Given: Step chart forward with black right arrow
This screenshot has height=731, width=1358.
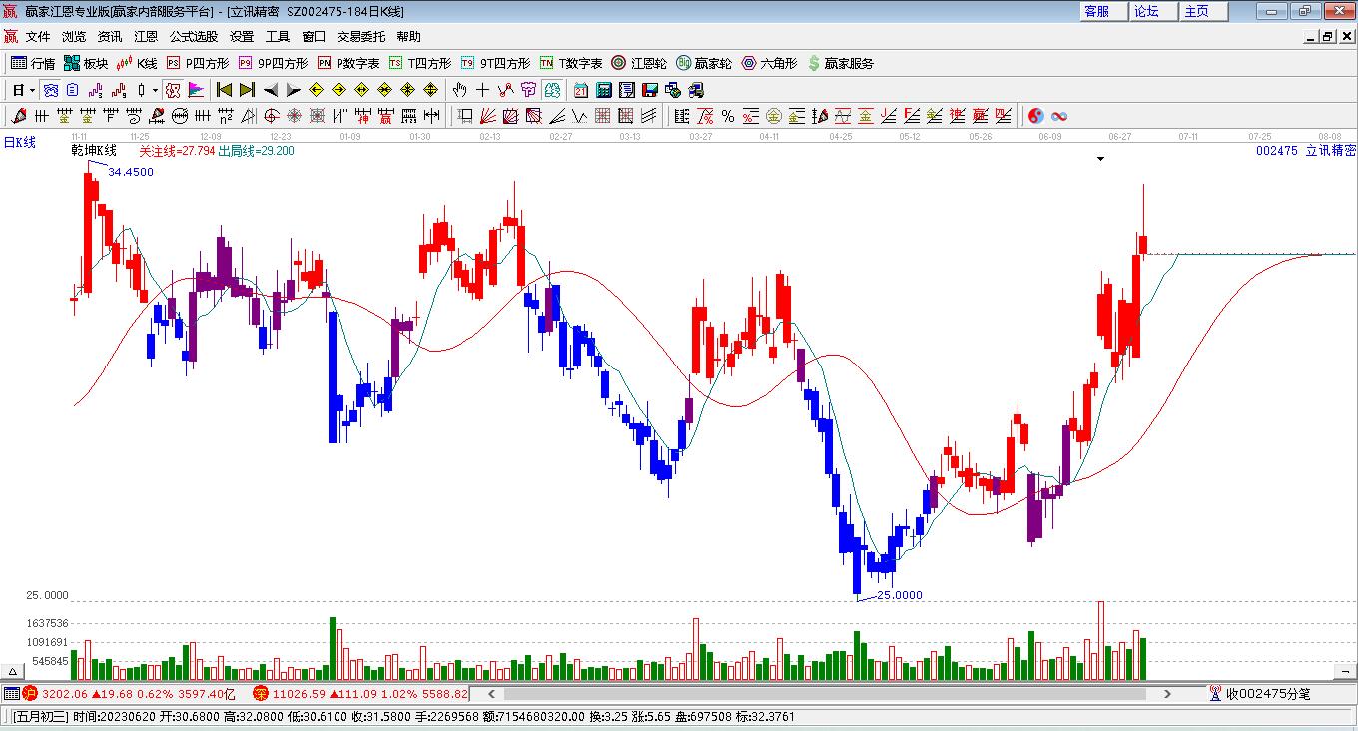Looking at the screenshot, I should [293, 90].
